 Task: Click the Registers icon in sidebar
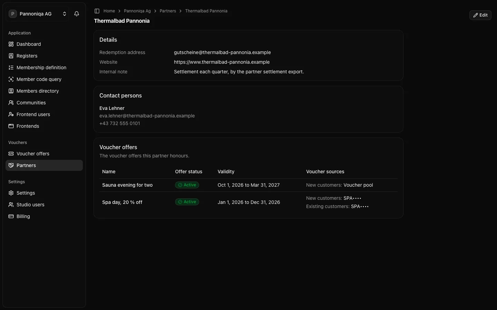[11, 56]
